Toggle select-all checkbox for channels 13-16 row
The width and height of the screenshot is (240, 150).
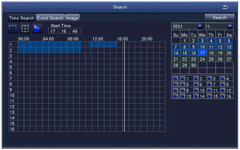[175, 96]
